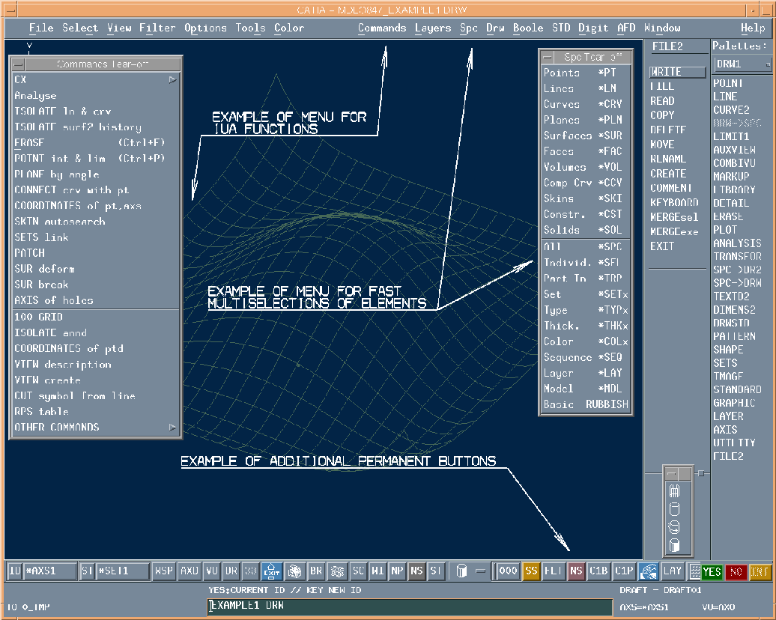
Task: Click the globe icon beside LAY button
Action: (x=648, y=571)
